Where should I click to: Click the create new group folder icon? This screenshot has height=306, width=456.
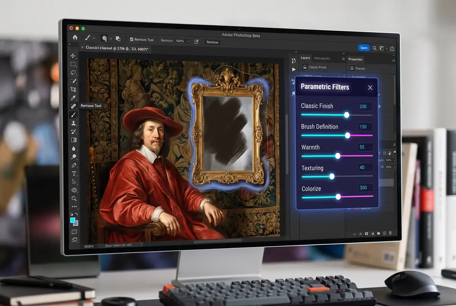378,233
